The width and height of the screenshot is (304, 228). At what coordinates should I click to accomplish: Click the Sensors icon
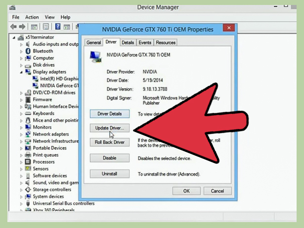pyautogui.click(x=28, y=169)
